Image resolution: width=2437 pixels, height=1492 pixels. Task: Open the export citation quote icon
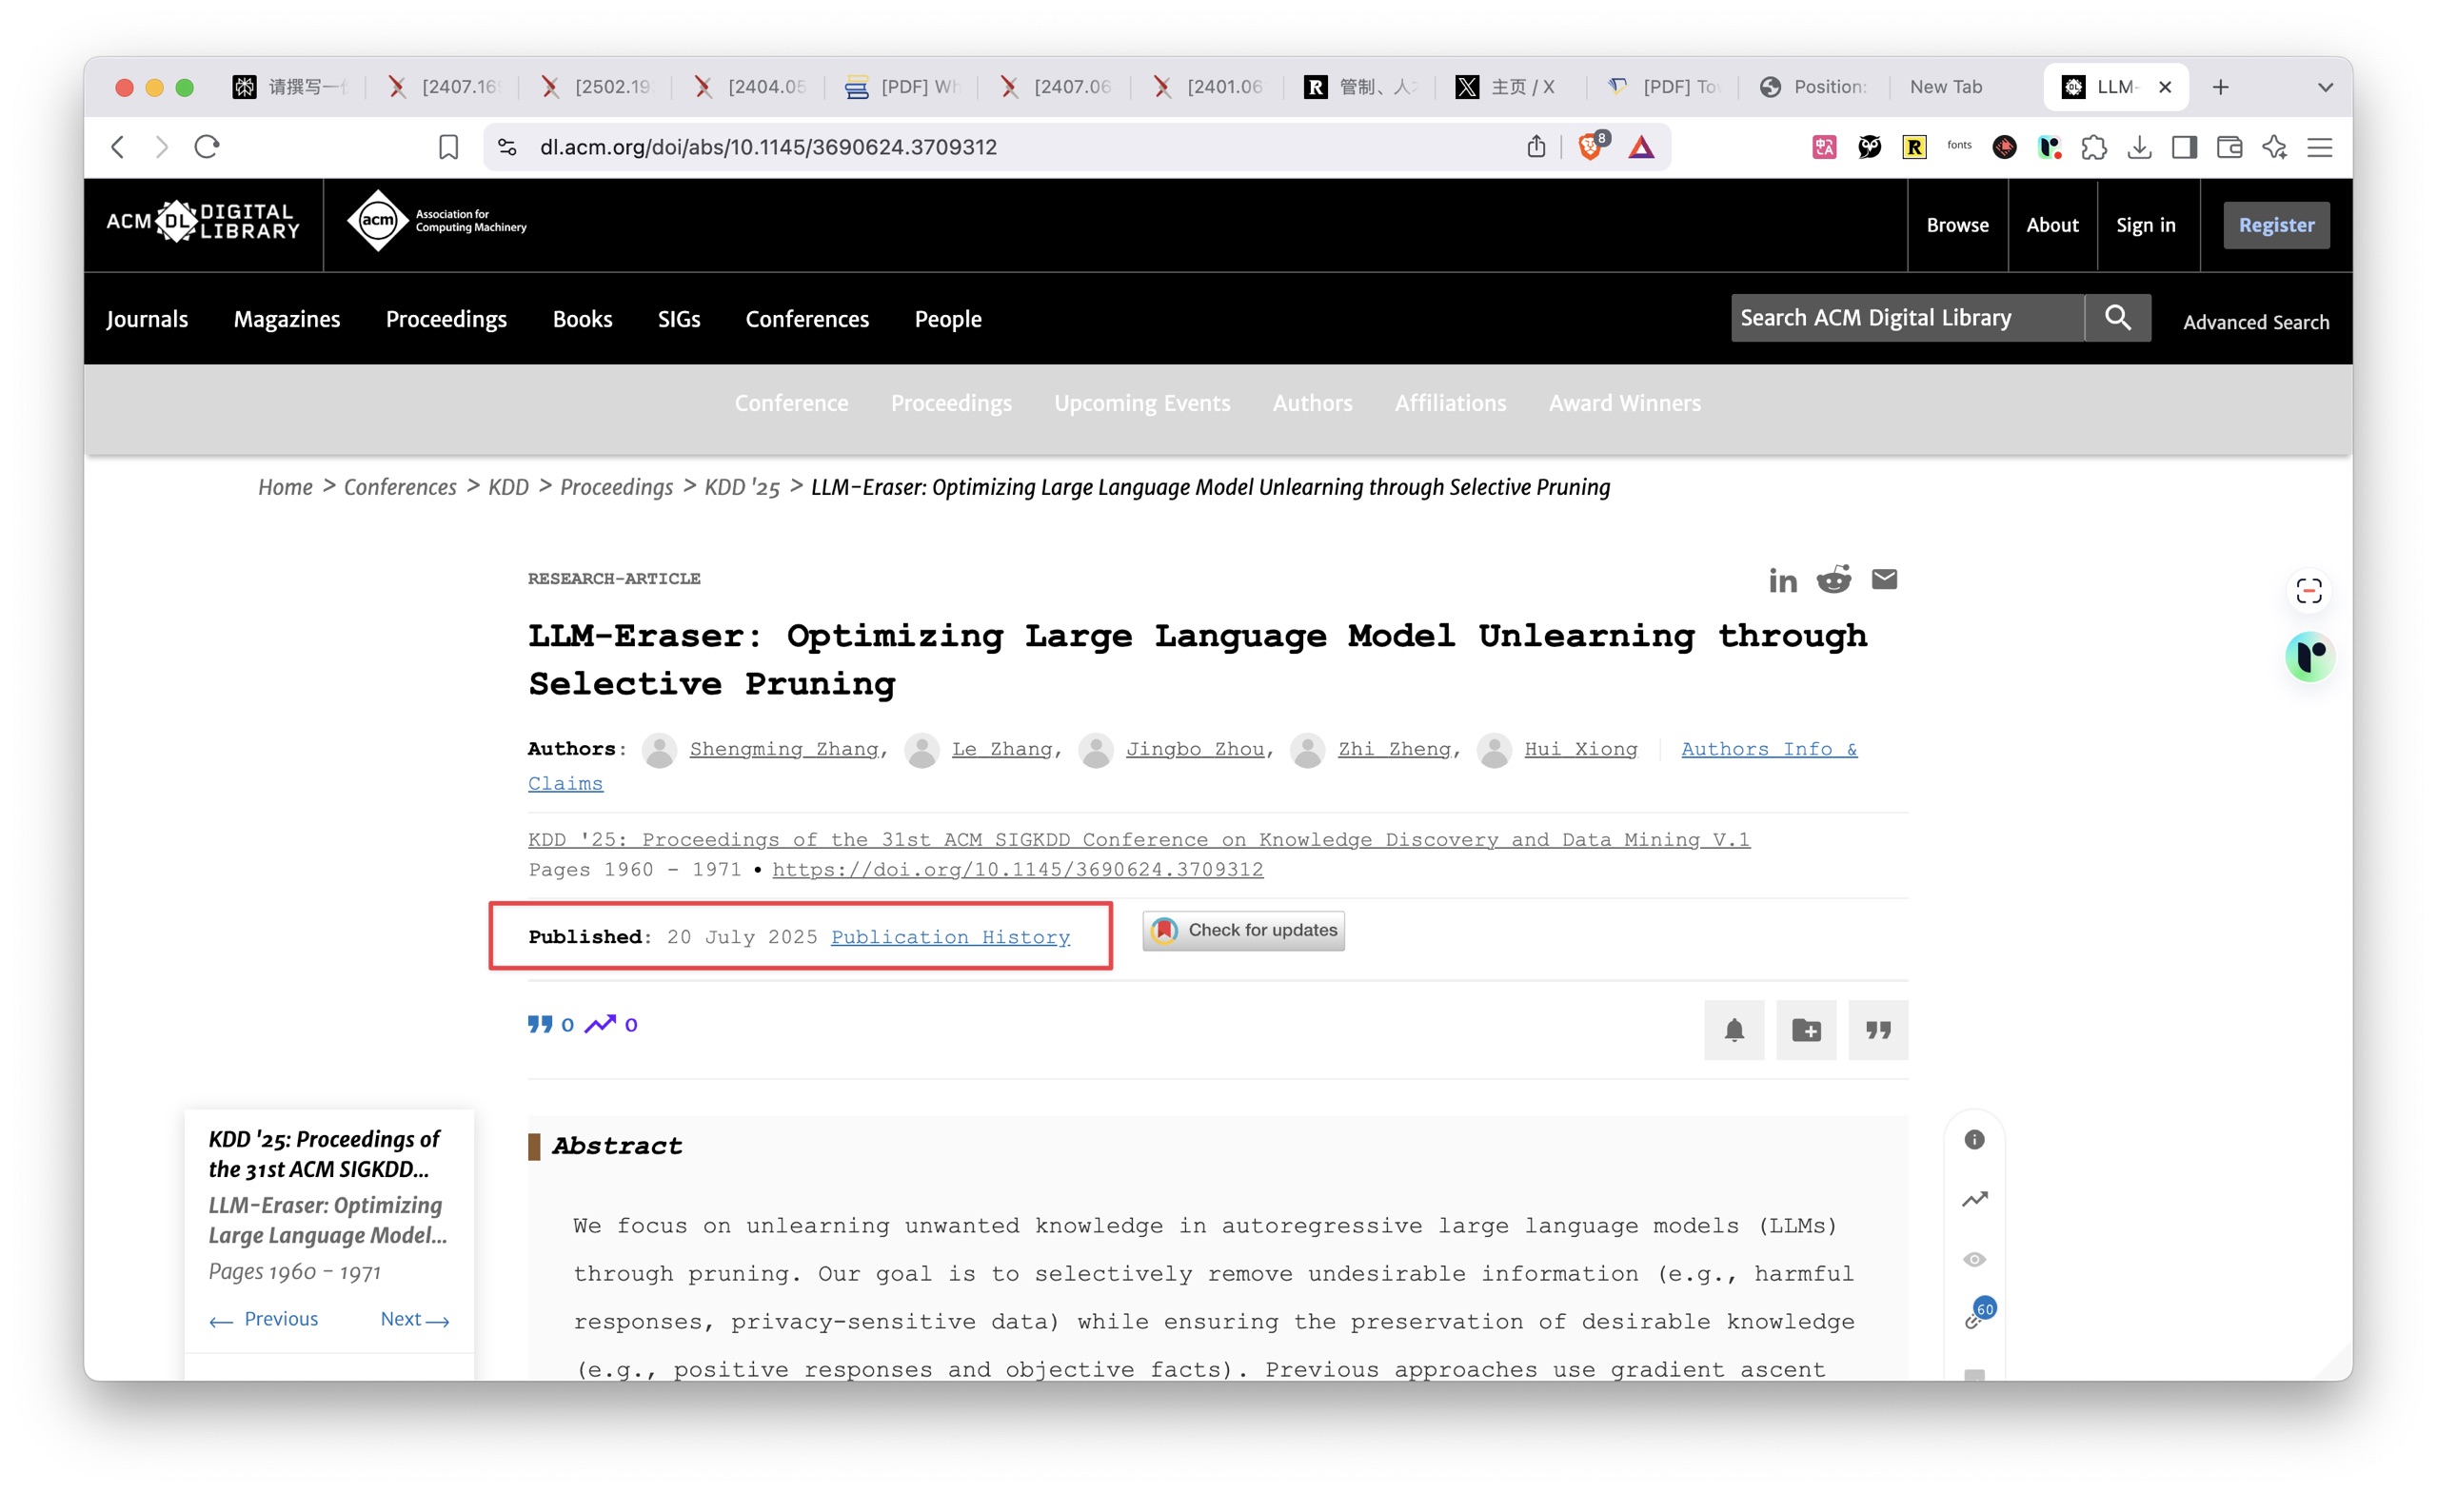pos(1878,1031)
